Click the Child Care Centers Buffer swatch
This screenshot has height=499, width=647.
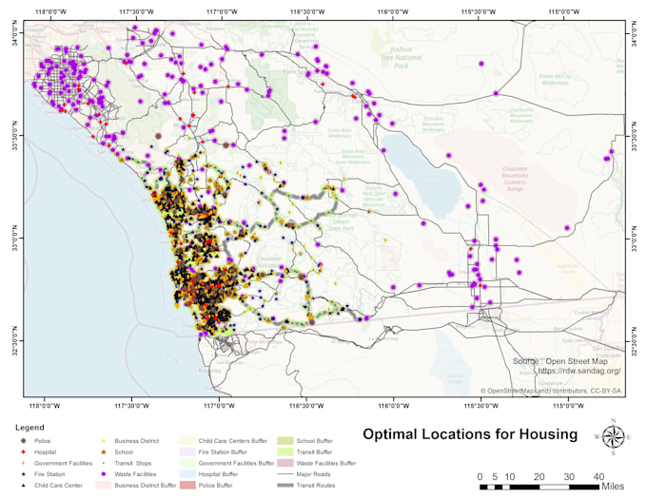point(187,441)
